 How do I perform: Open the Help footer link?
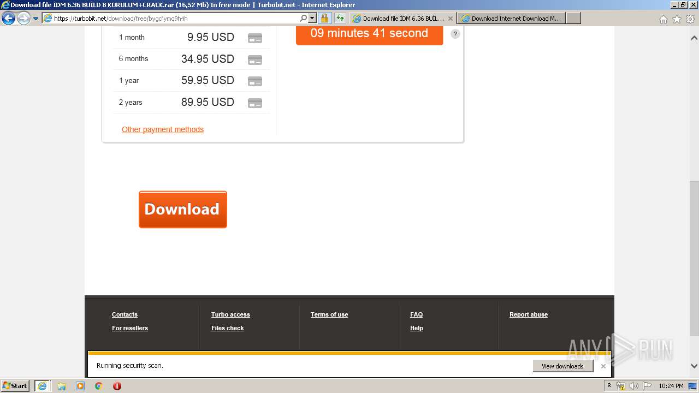click(417, 328)
